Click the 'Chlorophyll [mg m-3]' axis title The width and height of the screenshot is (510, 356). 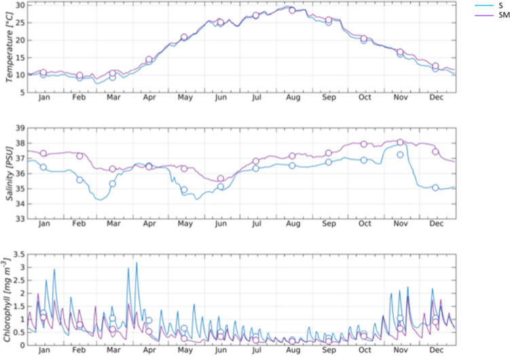7,300
